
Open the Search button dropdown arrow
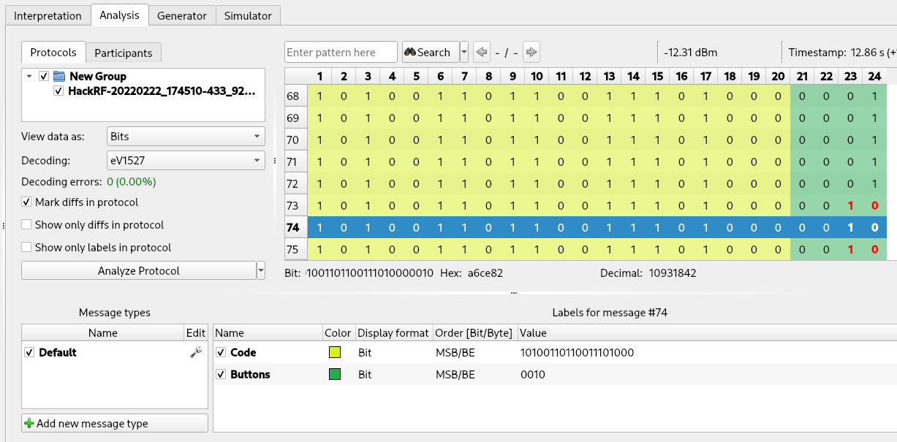[x=464, y=53]
